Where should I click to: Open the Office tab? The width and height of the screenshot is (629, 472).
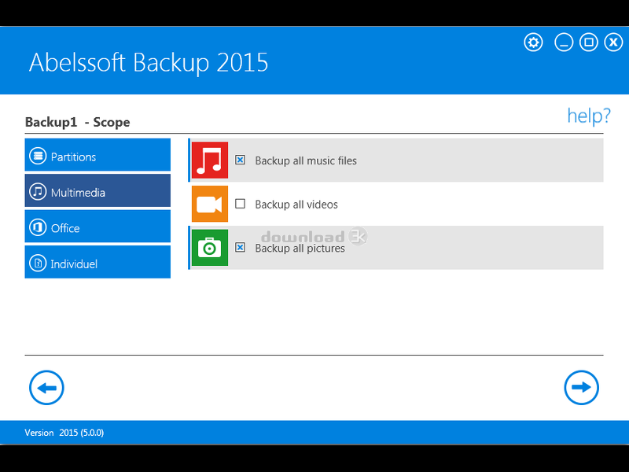[97, 227]
